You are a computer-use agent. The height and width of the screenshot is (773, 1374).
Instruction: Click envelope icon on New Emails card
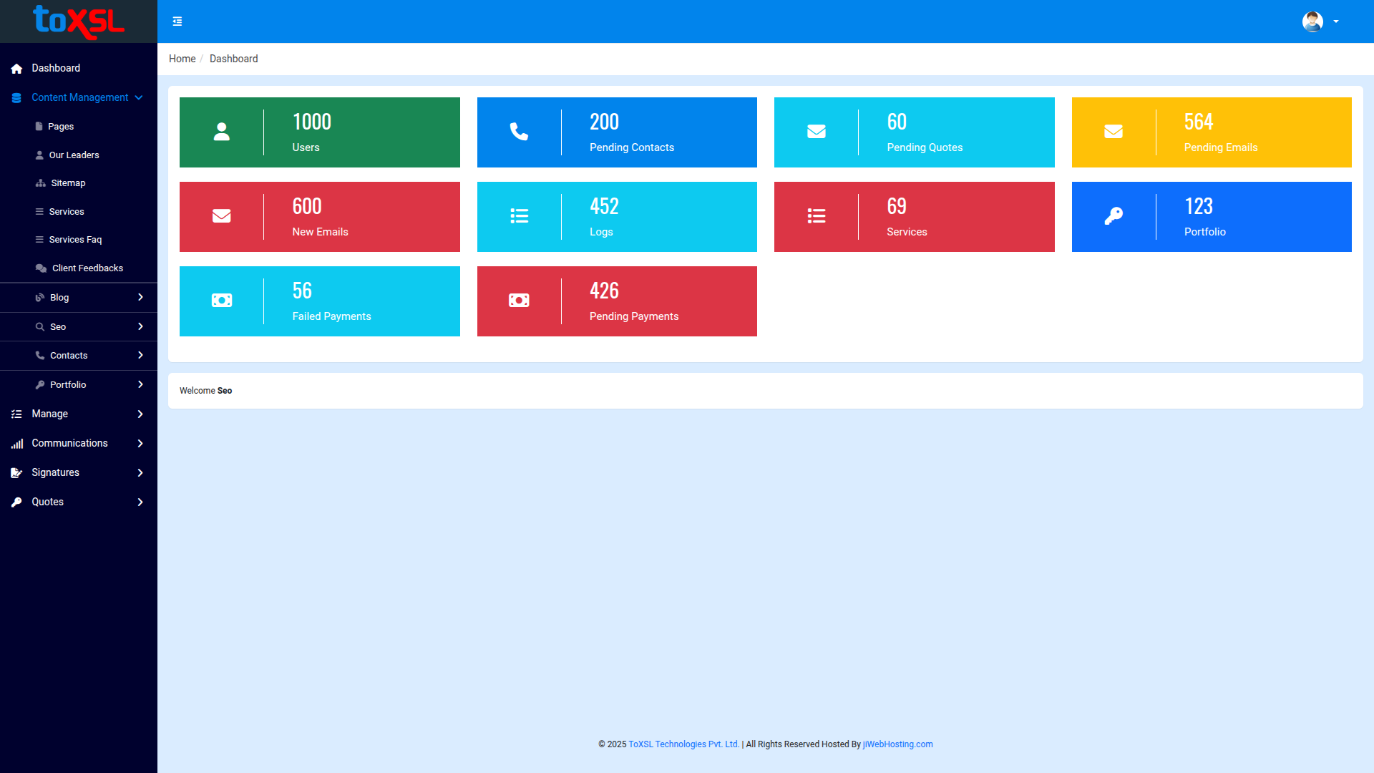(x=222, y=216)
